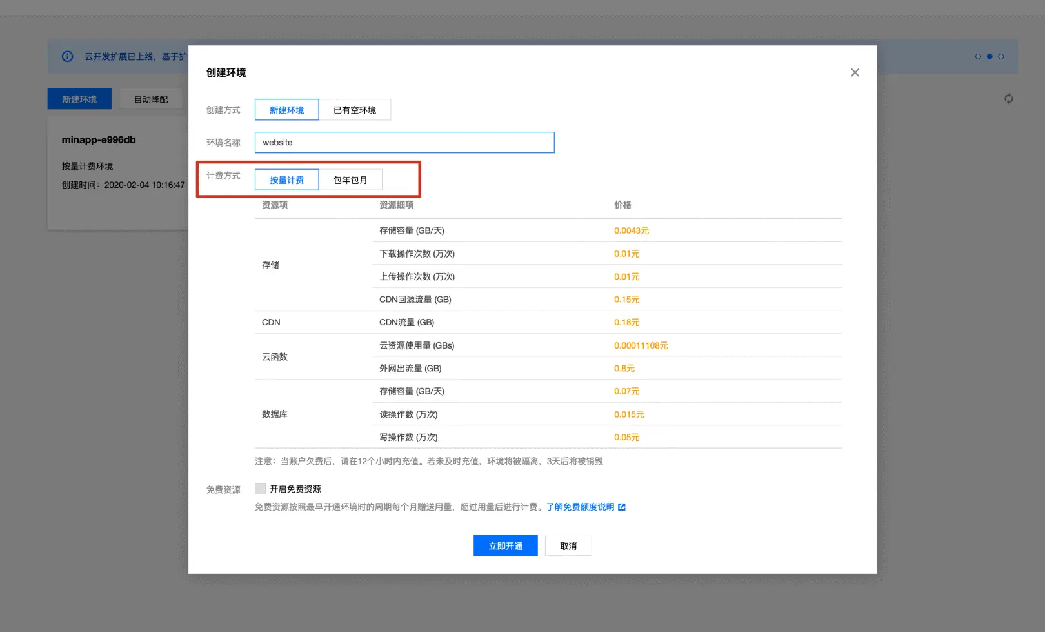This screenshot has width=1045, height=632.
Task: Click the 0.15元 price value
Action: 627,300
